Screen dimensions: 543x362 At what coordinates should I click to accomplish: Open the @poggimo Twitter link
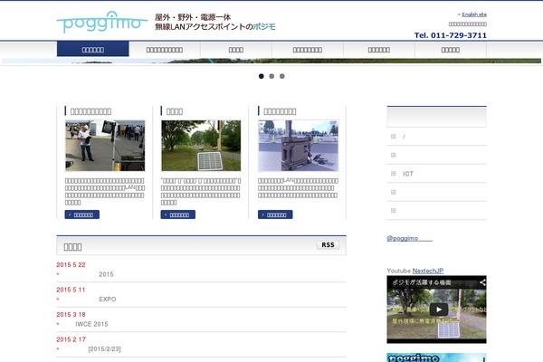point(410,238)
